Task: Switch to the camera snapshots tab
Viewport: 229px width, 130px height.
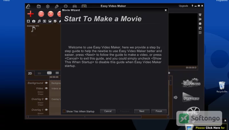Action: coord(34,21)
